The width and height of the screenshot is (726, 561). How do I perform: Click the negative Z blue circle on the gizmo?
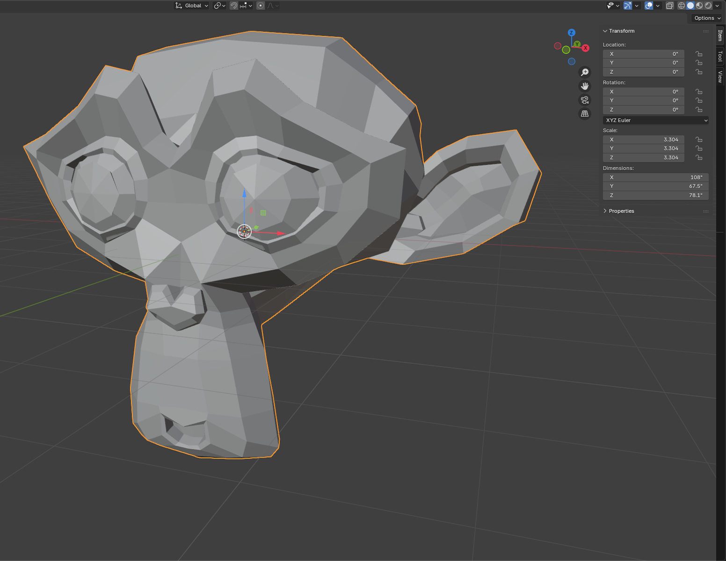pyautogui.click(x=572, y=62)
